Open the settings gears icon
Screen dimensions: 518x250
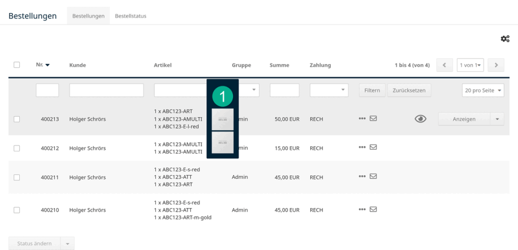(505, 39)
